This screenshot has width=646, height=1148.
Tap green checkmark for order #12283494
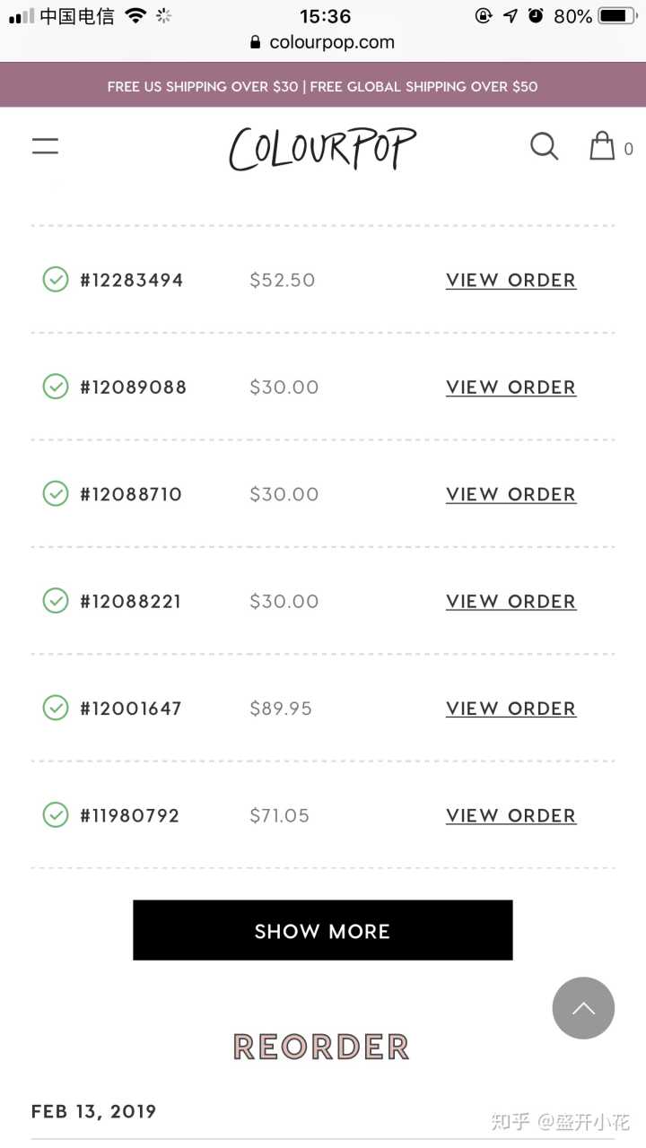click(56, 280)
